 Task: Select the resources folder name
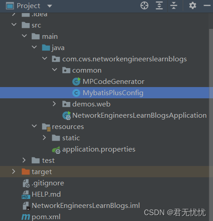click(68, 127)
